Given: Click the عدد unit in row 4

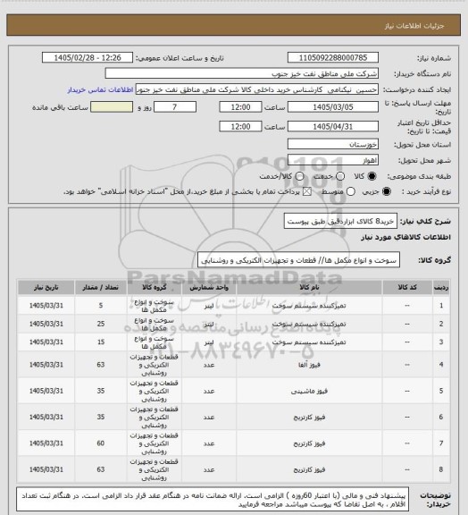Looking at the screenshot, I should [209, 365].
